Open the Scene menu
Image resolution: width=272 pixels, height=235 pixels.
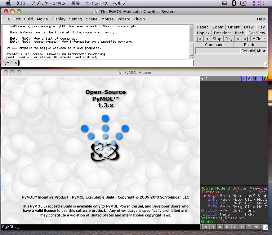tap(91, 19)
